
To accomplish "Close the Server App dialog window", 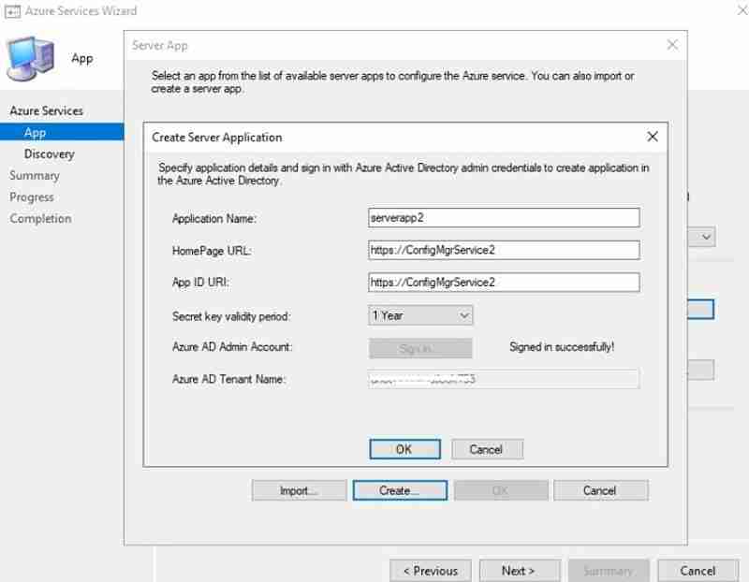I will (672, 45).
